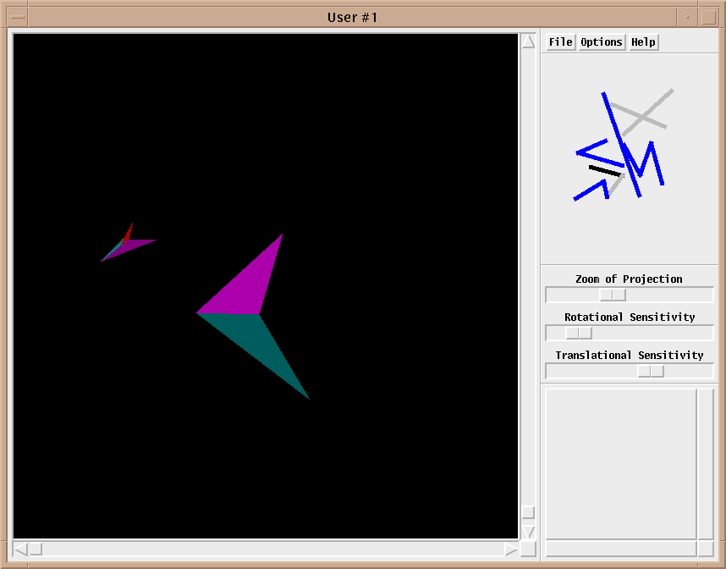The width and height of the screenshot is (726, 569).
Task: Open the File menu
Action: [x=560, y=42]
